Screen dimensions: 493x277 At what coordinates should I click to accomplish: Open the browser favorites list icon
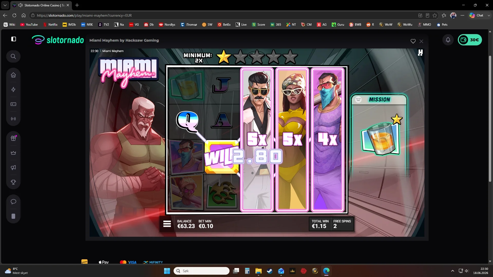pyautogui.click(x=444, y=15)
